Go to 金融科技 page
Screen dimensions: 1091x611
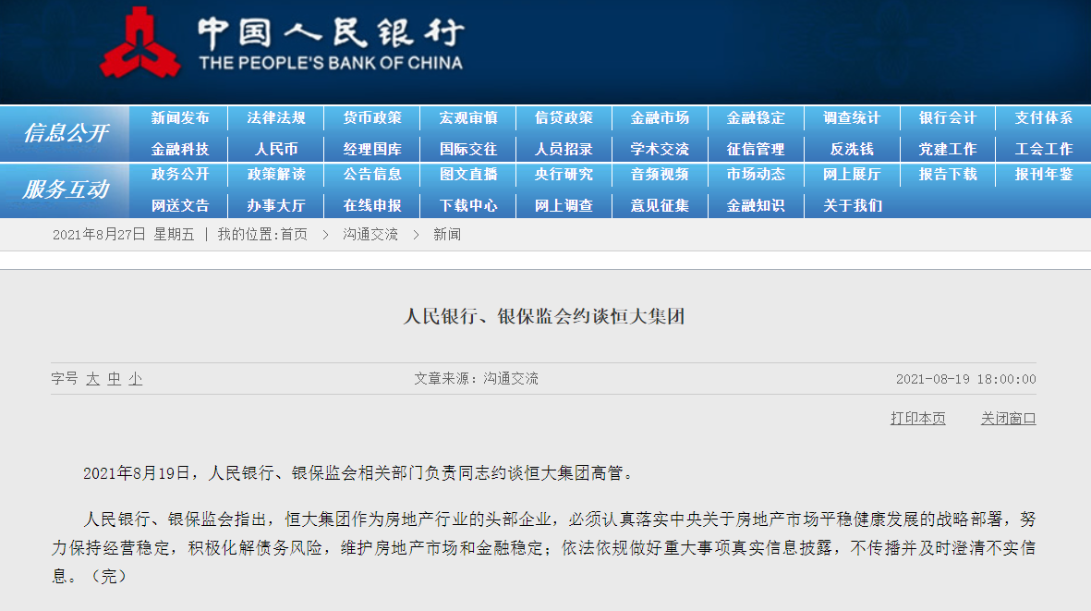pyautogui.click(x=180, y=149)
